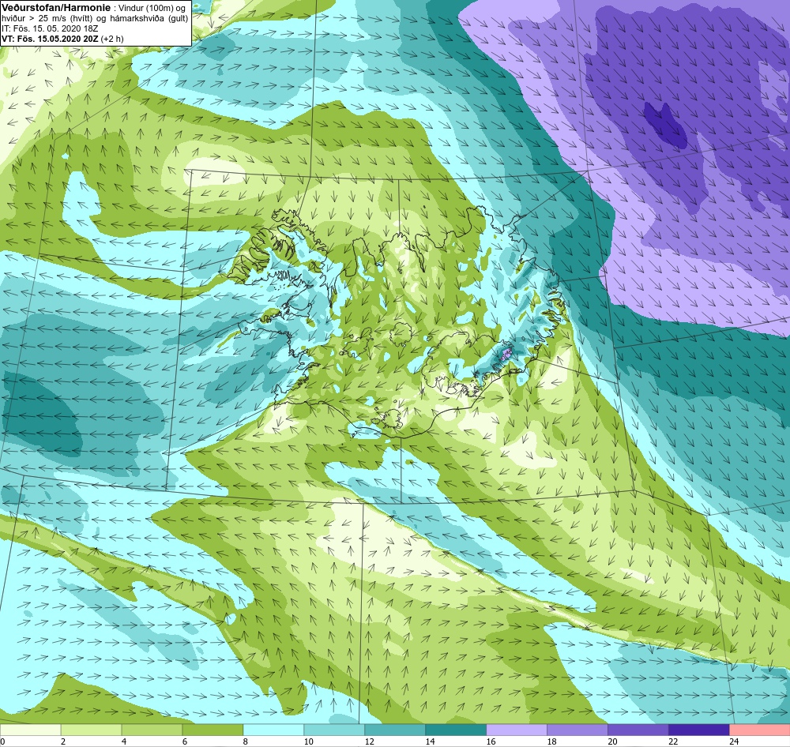The height and width of the screenshot is (747, 790).
Task: Click the legend scale label '20'
Action: coord(612,741)
